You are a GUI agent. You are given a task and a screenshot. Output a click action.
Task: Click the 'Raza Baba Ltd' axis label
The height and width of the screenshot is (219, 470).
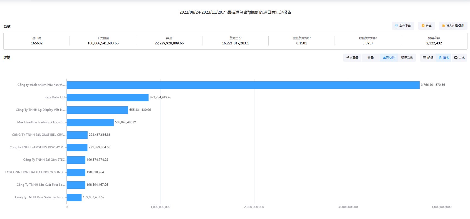tap(55, 97)
